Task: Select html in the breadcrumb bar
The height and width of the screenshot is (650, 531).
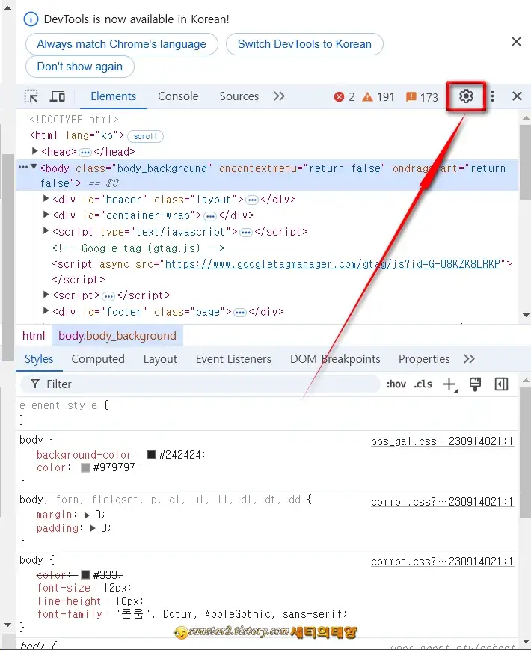Action: (34, 335)
